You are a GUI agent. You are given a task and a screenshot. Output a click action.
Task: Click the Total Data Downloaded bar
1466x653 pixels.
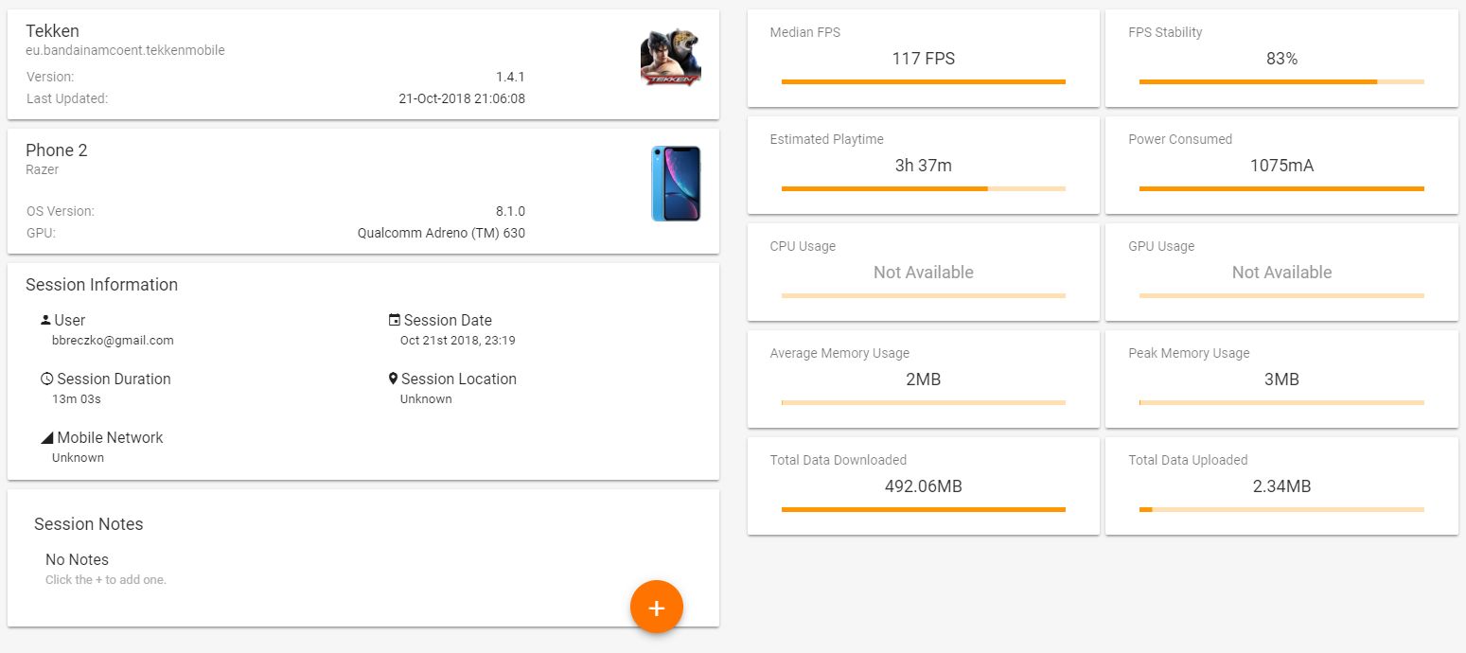coord(923,510)
